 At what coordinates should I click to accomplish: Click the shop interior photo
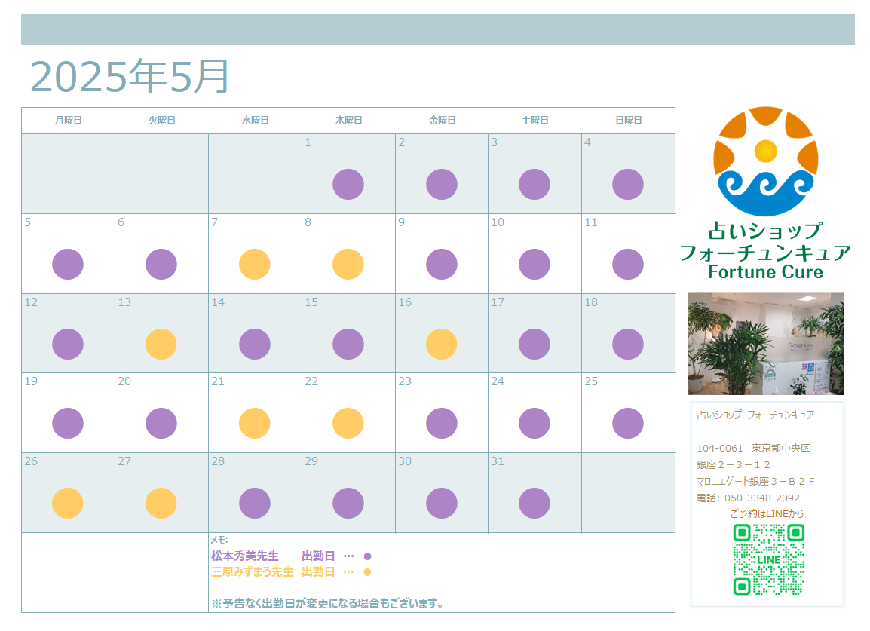pos(766,344)
